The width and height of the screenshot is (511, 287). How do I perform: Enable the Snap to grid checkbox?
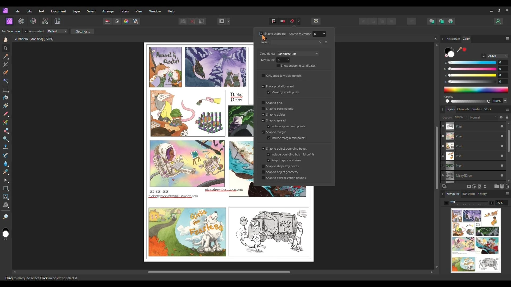click(263, 103)
